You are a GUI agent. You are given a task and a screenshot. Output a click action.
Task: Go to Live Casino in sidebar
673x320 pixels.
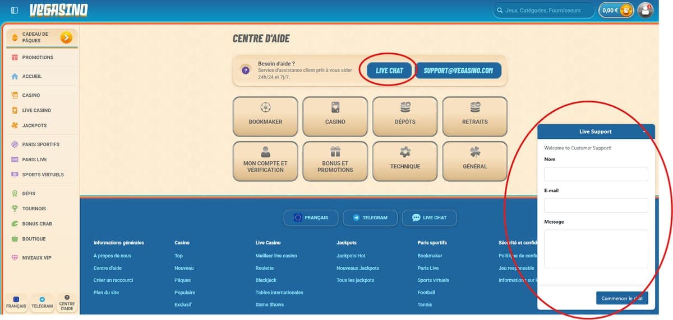tap(36, 111)
